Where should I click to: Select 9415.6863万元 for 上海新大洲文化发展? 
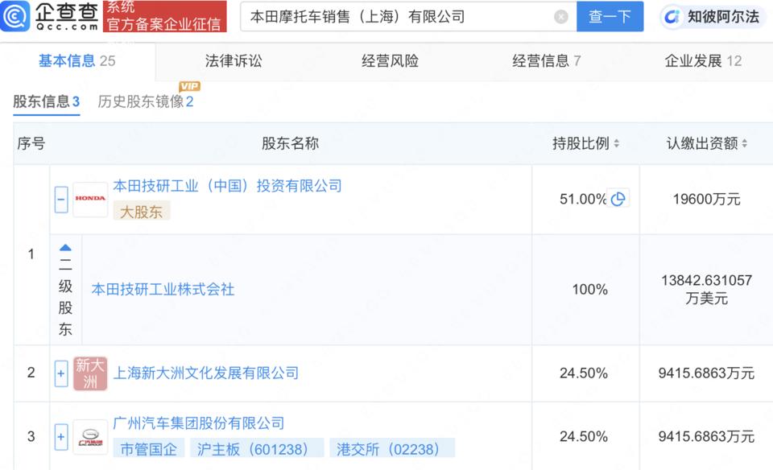(x=706, y=373)
